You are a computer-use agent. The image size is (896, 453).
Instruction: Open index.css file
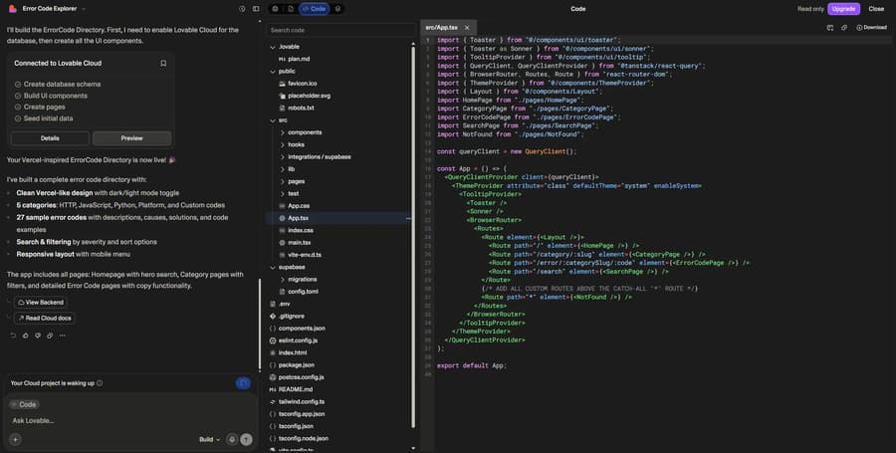296,230
